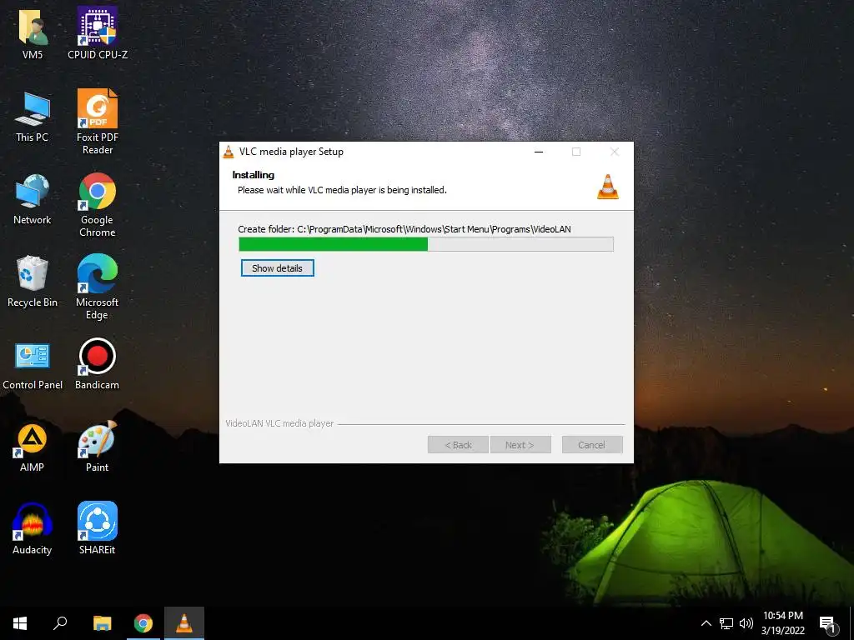Open the Audacity desktop shortcut

[x=33, y=527]
